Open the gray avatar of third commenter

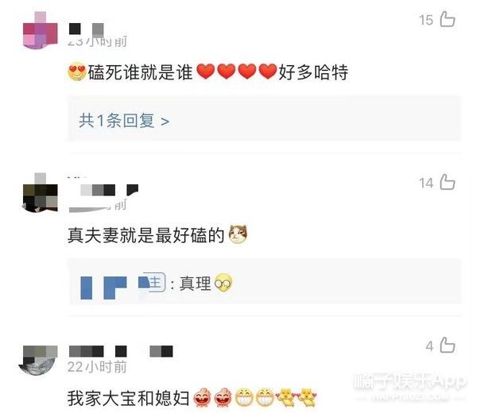(x=38, y=360)
